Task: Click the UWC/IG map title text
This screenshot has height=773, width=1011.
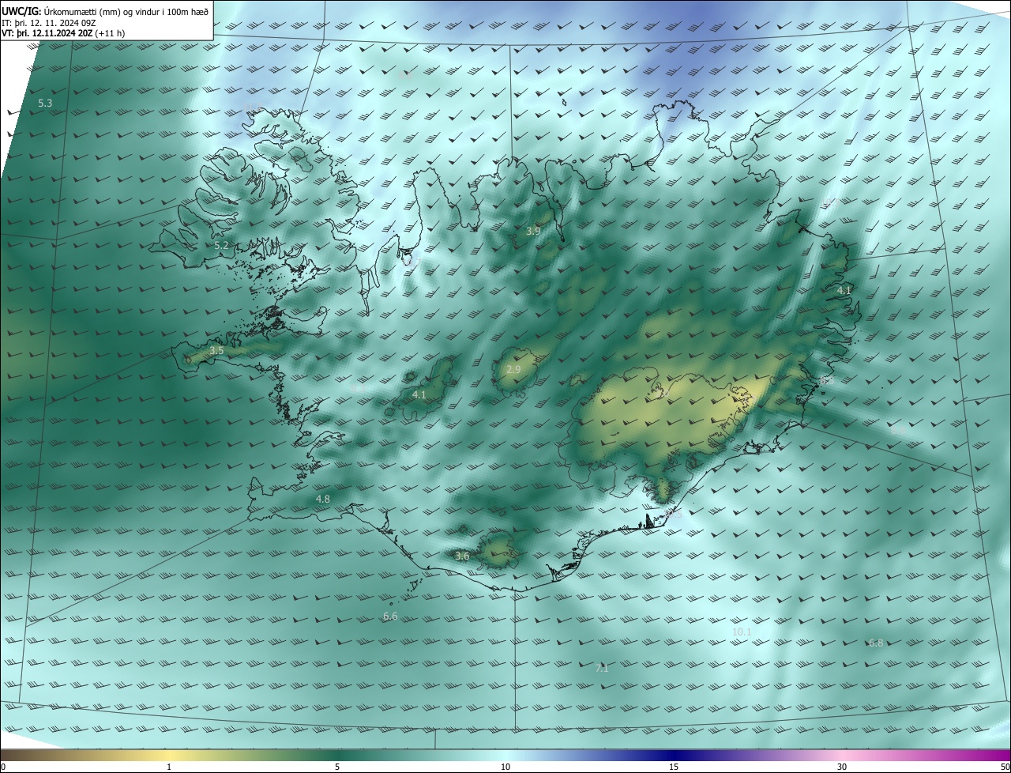Action: [x=104, y=11]
